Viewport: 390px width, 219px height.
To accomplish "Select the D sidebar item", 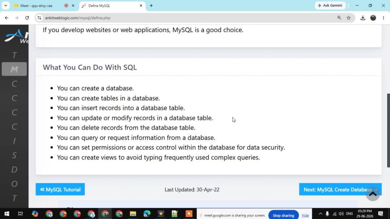I will tap(14, 169).
